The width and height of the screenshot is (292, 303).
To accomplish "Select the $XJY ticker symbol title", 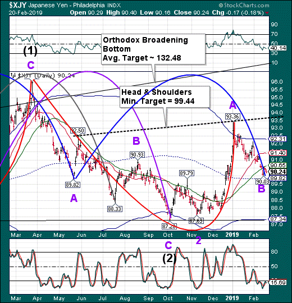I will (18, 5).
